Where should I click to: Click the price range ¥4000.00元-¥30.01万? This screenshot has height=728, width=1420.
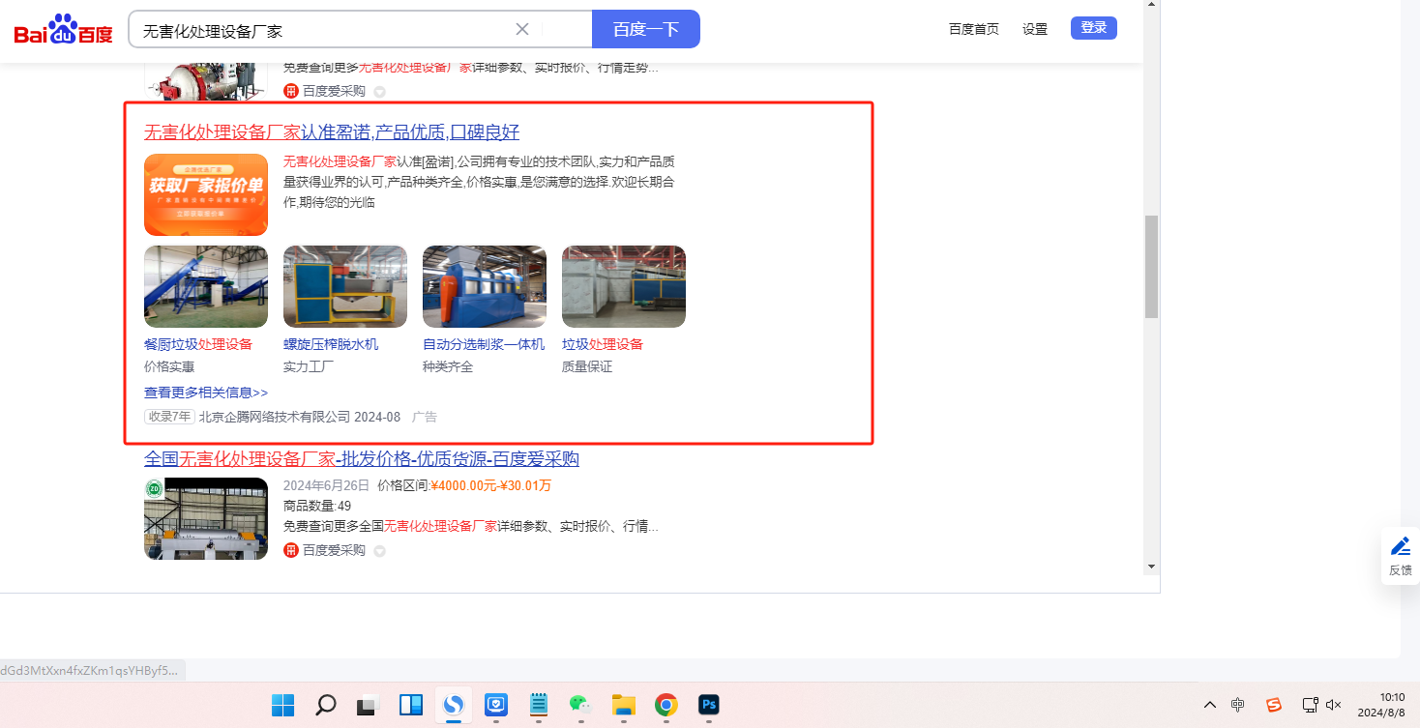point(491,485)
